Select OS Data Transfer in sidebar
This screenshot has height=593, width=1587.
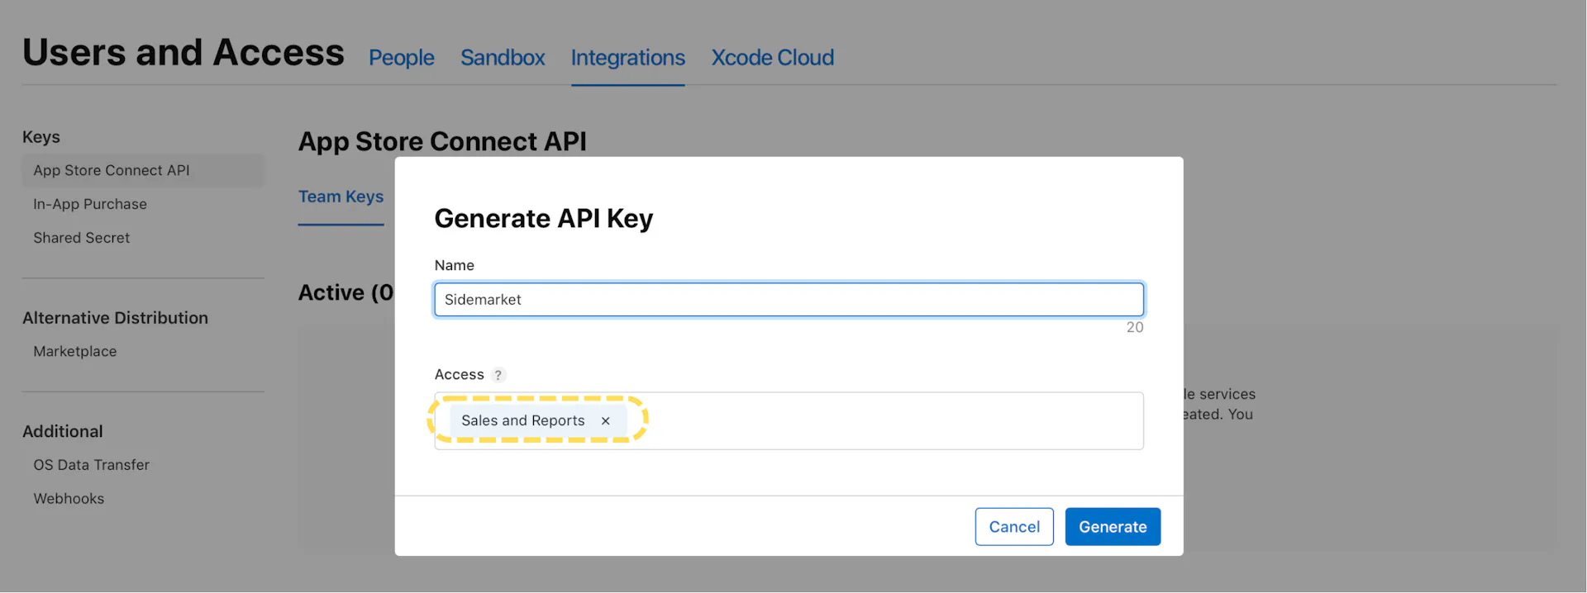coord(92,465)
